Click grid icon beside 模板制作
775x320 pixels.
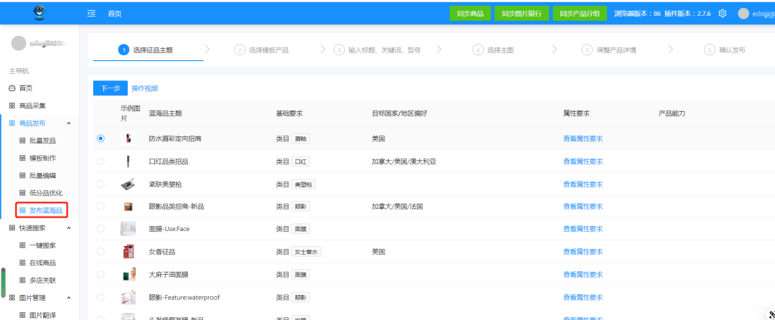pos(22,158)
